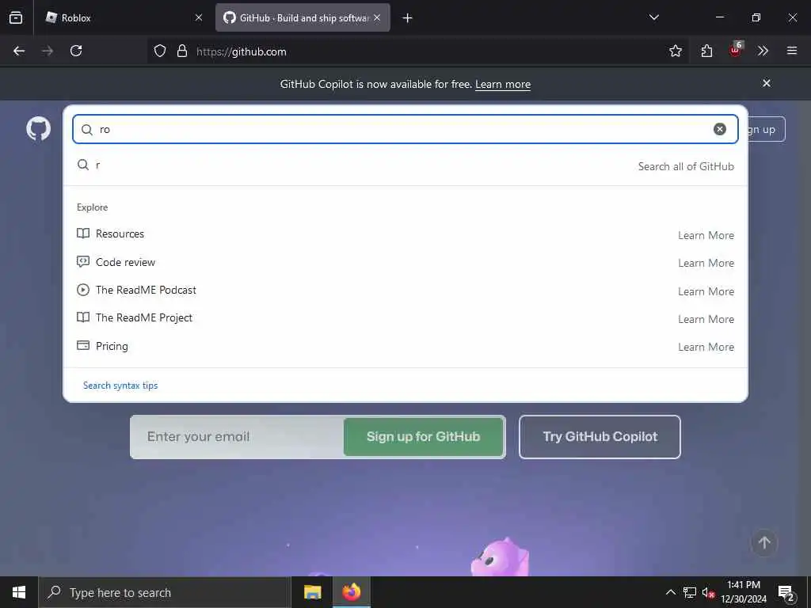The height and width of the screenshot is (608, 811).
Task: List all tabs dropdown arrow
Action: click(653, 17)
